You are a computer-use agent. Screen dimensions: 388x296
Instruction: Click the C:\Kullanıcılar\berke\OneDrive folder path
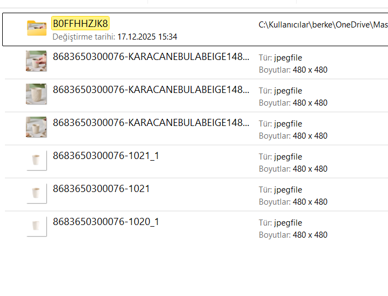coord(323,25)
